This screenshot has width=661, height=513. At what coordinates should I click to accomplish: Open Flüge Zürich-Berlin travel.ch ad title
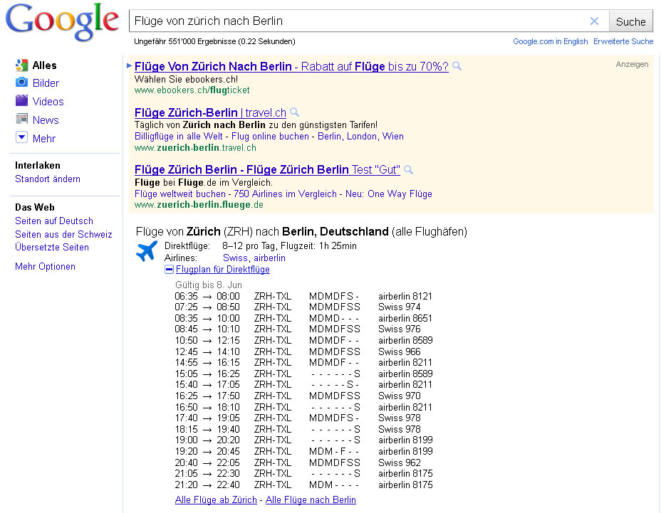coord(210,113)
